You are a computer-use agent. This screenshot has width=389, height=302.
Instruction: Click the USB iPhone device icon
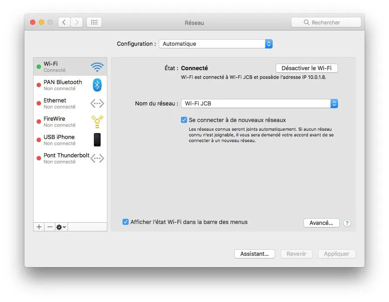[x=97, y=139]
